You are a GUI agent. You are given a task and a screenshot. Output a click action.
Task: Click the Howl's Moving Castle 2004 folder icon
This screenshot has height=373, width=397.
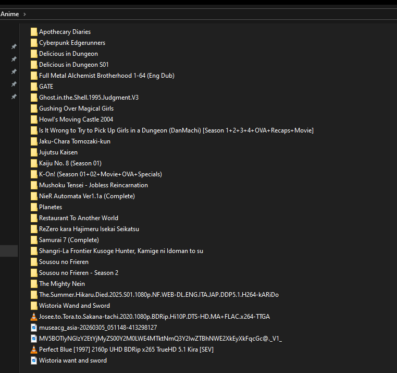pyautogui.click(x=34, y=119)
